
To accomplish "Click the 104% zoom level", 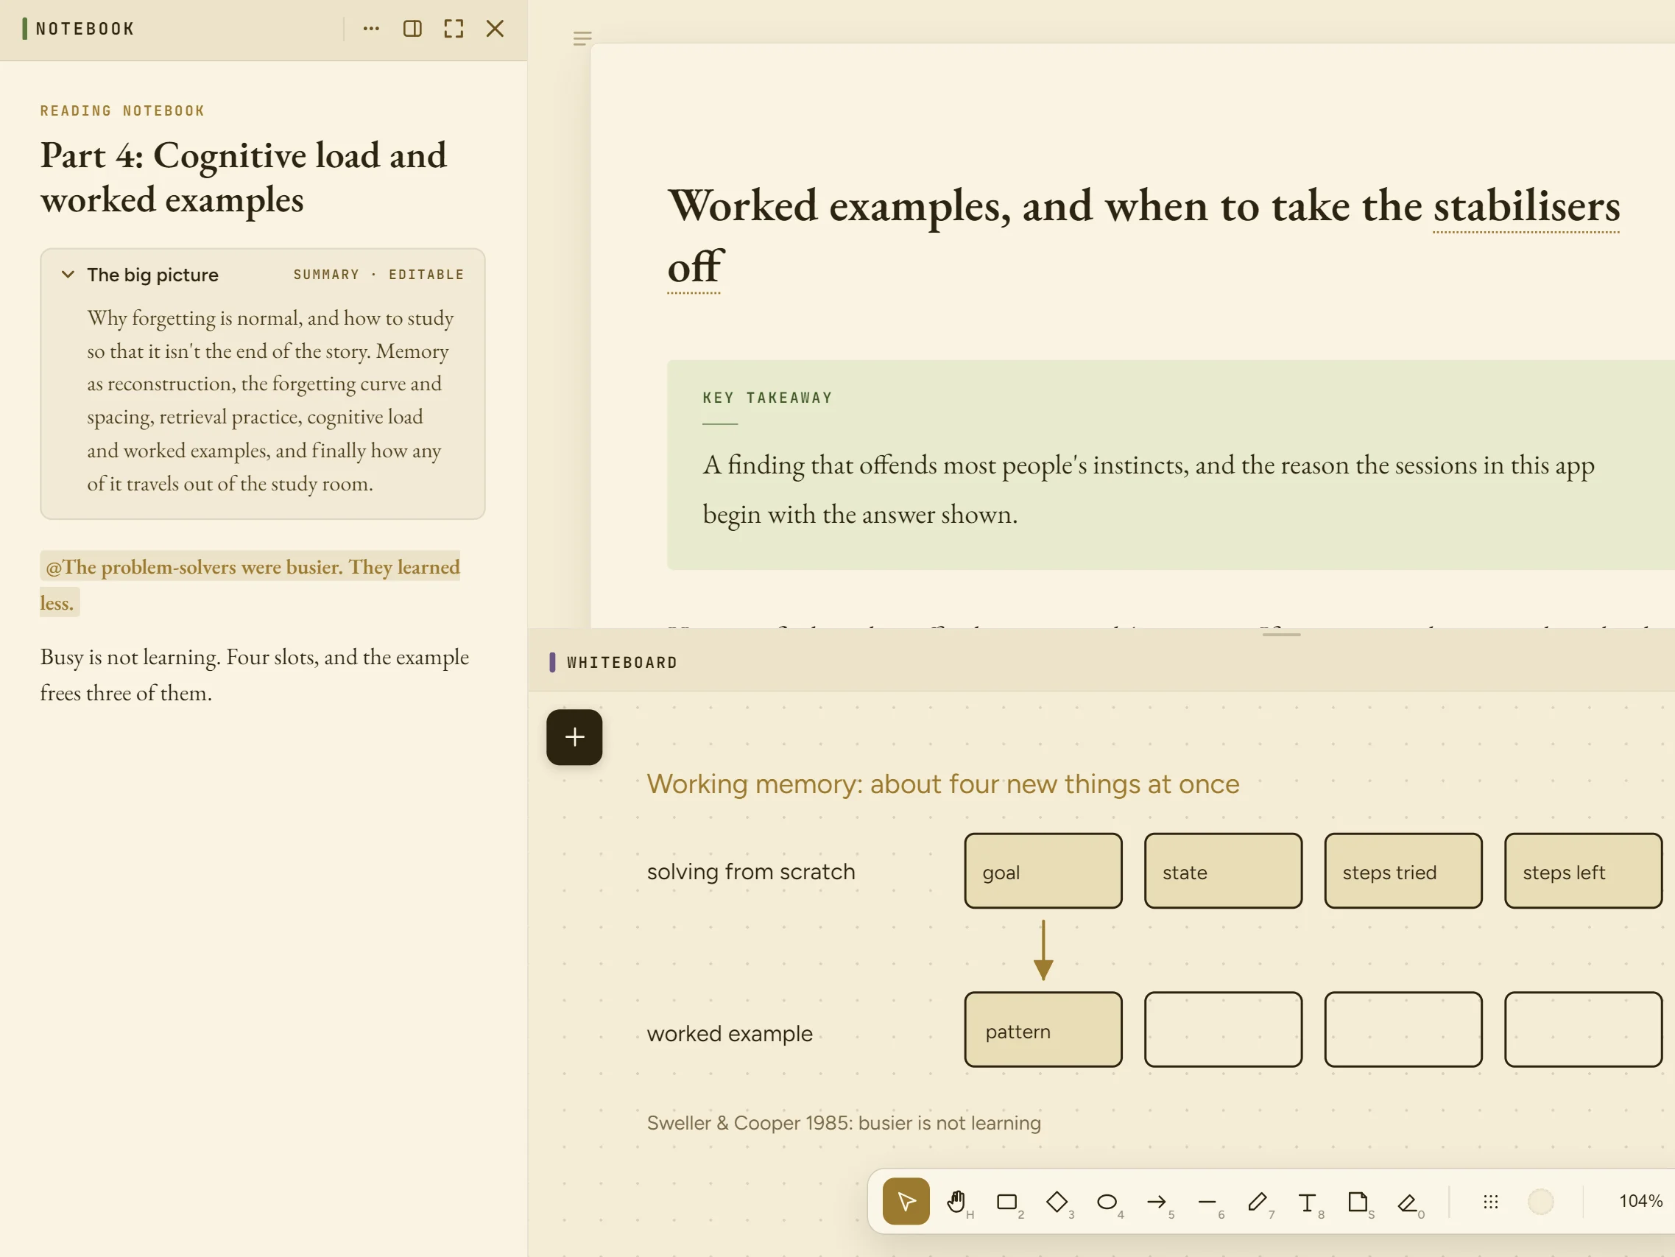I will [1640, 1201].
